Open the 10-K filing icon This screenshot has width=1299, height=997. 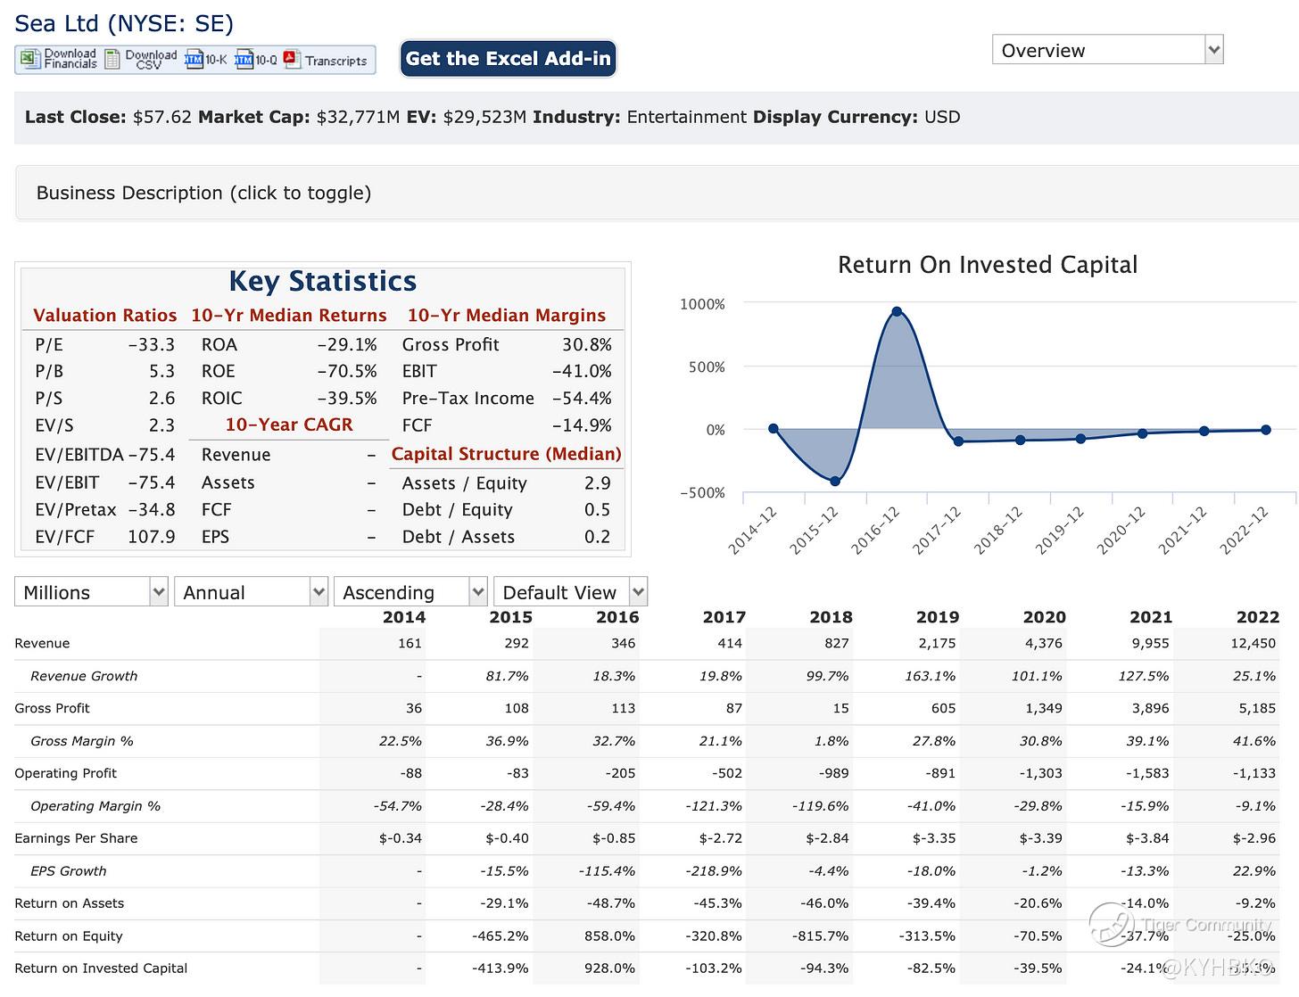click(194, 60)
